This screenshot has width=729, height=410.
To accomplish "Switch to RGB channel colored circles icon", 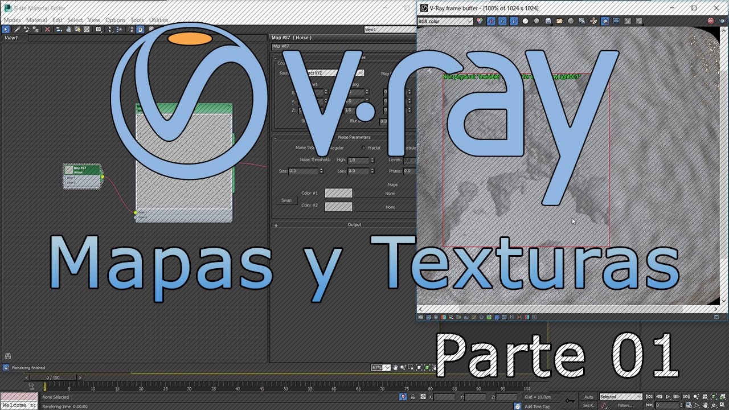I will (x=479, y=21).
